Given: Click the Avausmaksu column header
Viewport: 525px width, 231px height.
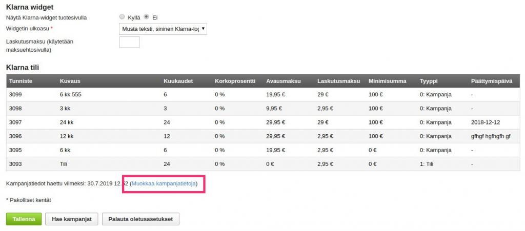Looking at the screenshot, I should (283, 81).
